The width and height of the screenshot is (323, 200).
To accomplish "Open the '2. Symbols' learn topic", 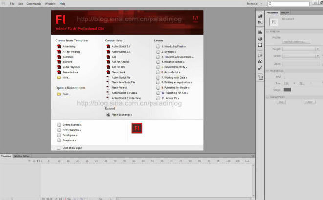I will point(169,52).
